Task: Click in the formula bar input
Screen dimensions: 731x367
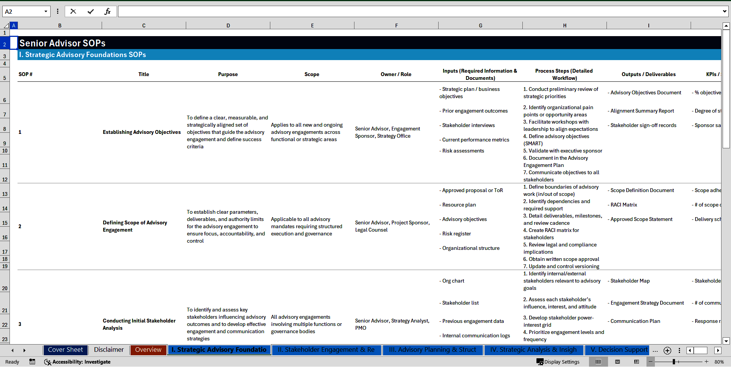Action: pyautogui.click(x=419, y=11)
